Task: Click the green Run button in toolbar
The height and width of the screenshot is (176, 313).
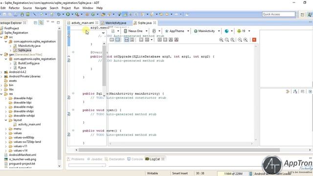Action: 68,14
